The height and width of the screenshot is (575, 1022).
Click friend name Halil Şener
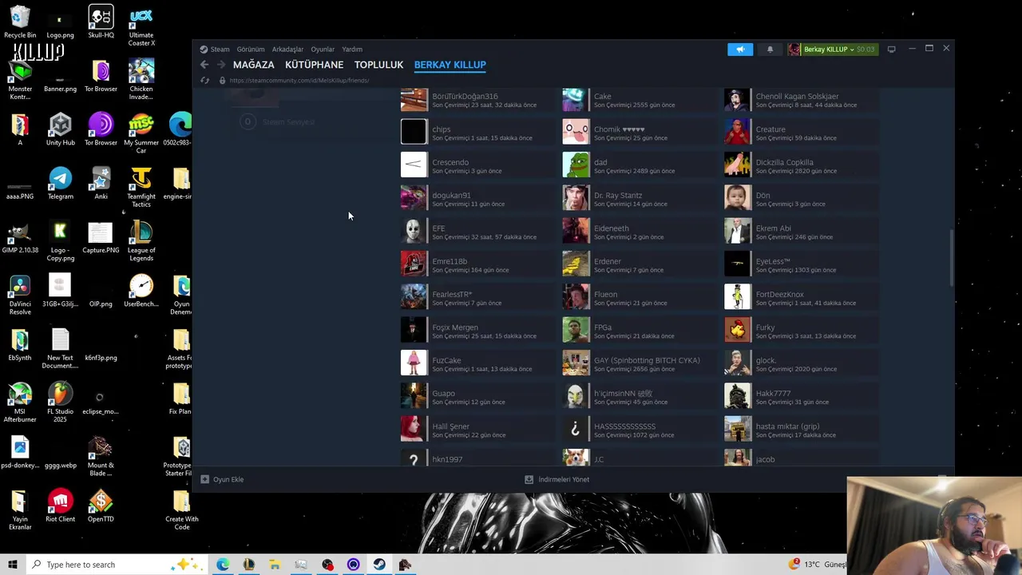450,426
